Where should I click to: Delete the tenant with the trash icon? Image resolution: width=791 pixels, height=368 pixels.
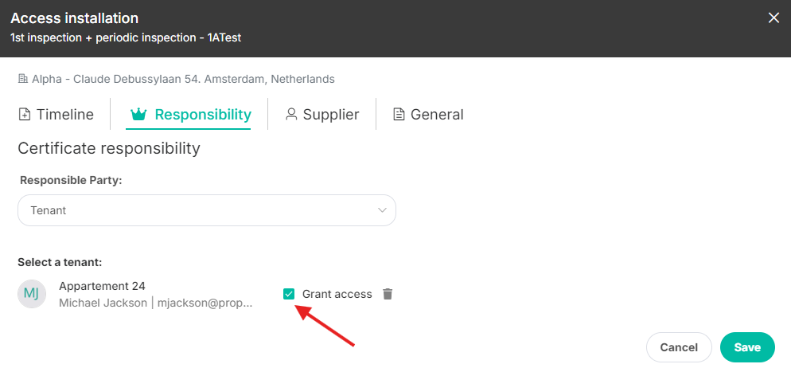[x=388, y=294]
